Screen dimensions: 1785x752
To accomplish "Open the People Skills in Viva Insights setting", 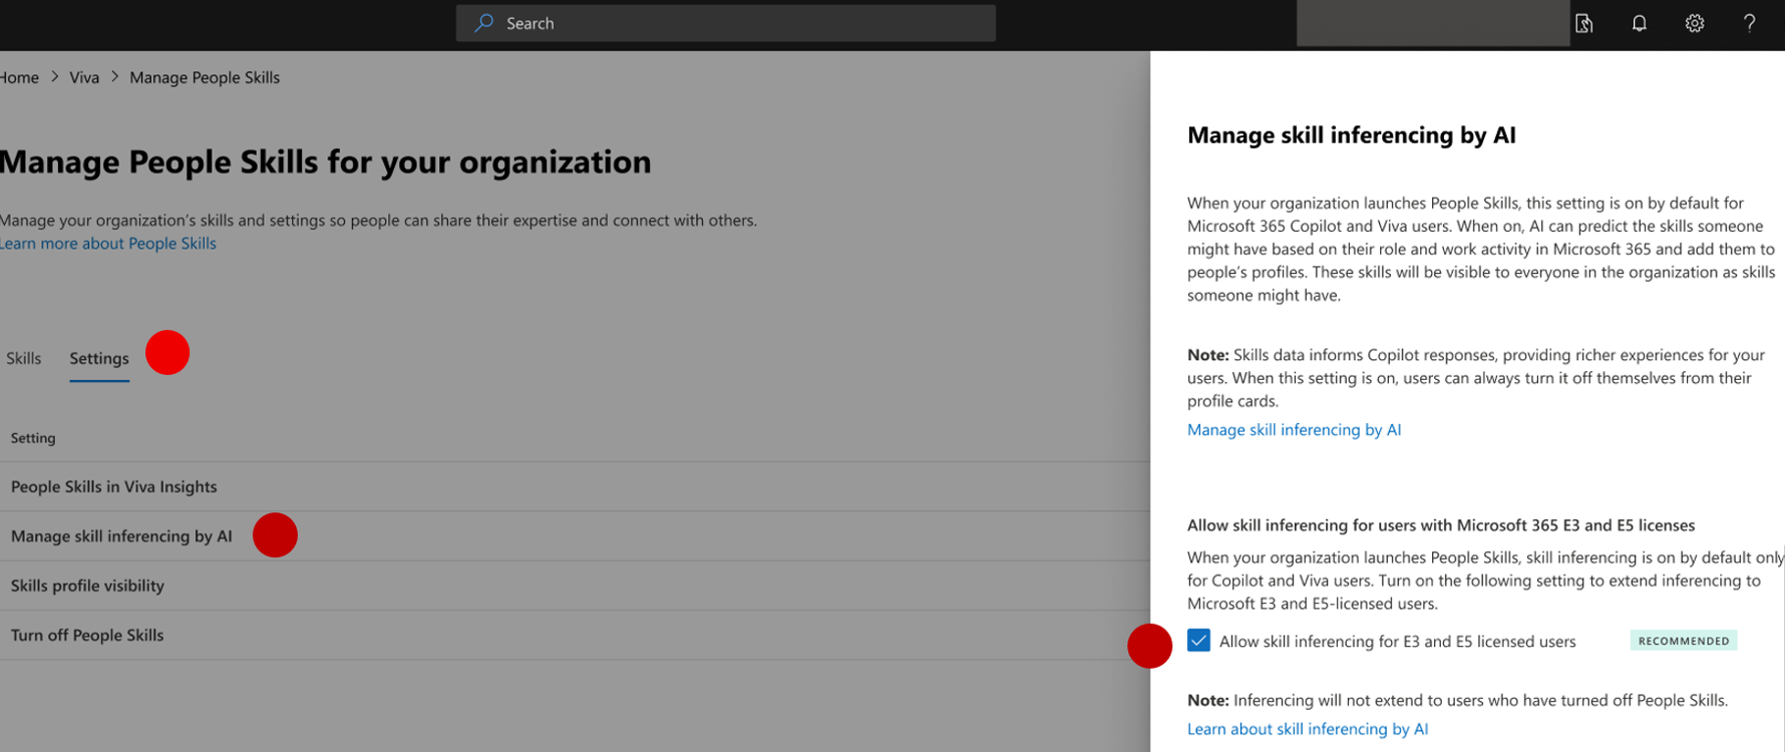I will 114,487.
